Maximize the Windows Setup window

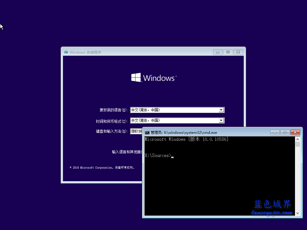click(228, 52)
